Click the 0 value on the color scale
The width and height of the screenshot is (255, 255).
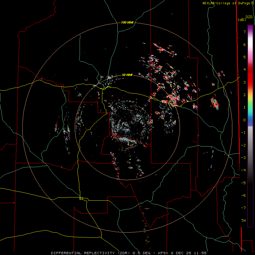(x=245, y=120)
